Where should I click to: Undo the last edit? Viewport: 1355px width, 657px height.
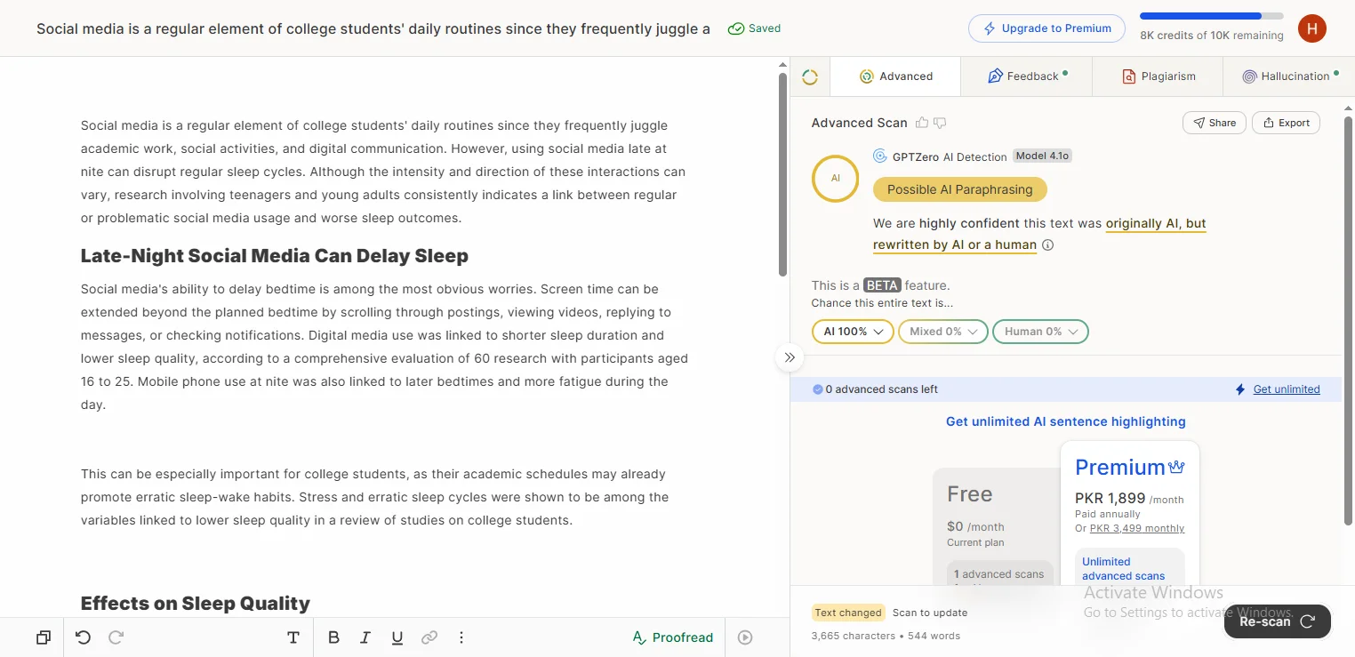tap(83, 637)
